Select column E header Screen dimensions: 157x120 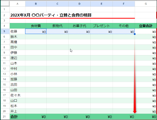[101, 4]
